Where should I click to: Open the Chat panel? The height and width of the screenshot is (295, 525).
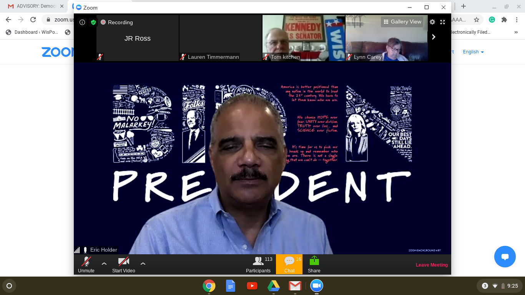tap(289, 265)
